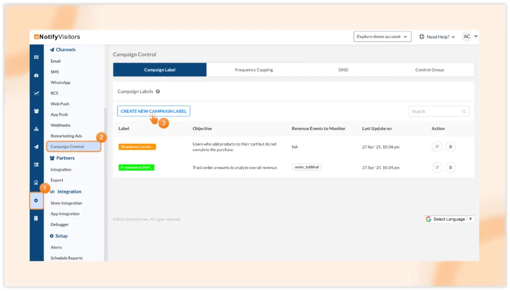Open the settings gear in the left rail
Image resolution: width=510 pixels, height=291 pixels.
(36, 200)
